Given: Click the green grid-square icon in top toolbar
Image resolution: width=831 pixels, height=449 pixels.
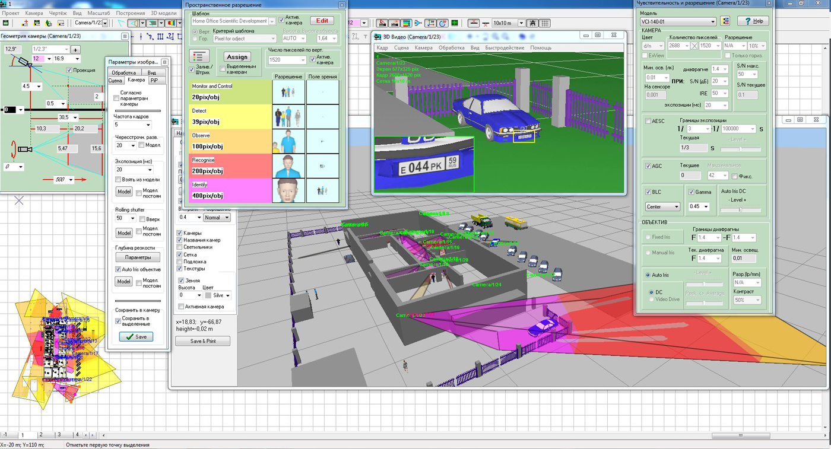Looking at the screenshot, I should click(455, 23).
